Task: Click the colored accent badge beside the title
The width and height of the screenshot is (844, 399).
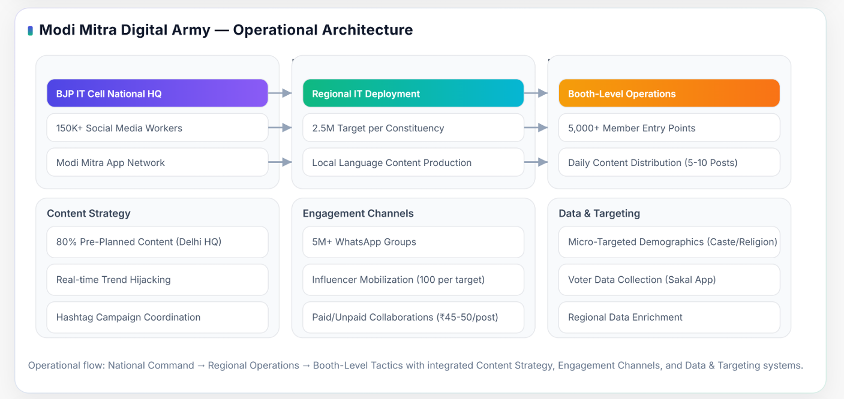Action: 31,29
